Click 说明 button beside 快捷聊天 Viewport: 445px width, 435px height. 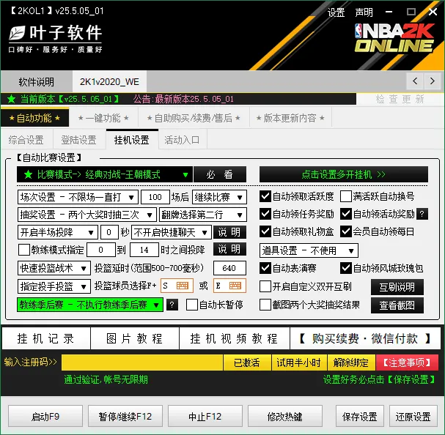(x=229, y=232)
